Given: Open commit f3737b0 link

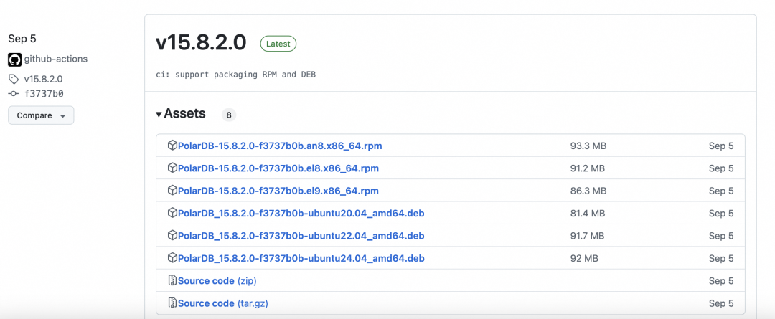Looking at the screenshot, I should 44,94.
